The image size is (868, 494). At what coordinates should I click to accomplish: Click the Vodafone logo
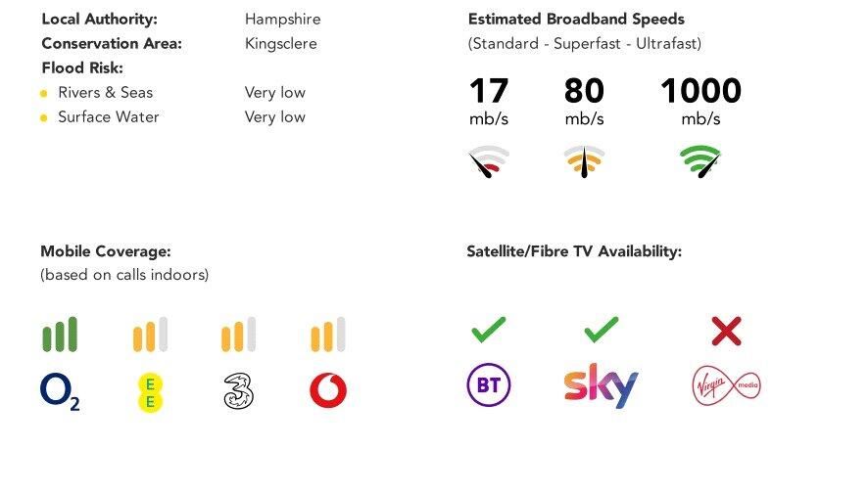[328, 391]
